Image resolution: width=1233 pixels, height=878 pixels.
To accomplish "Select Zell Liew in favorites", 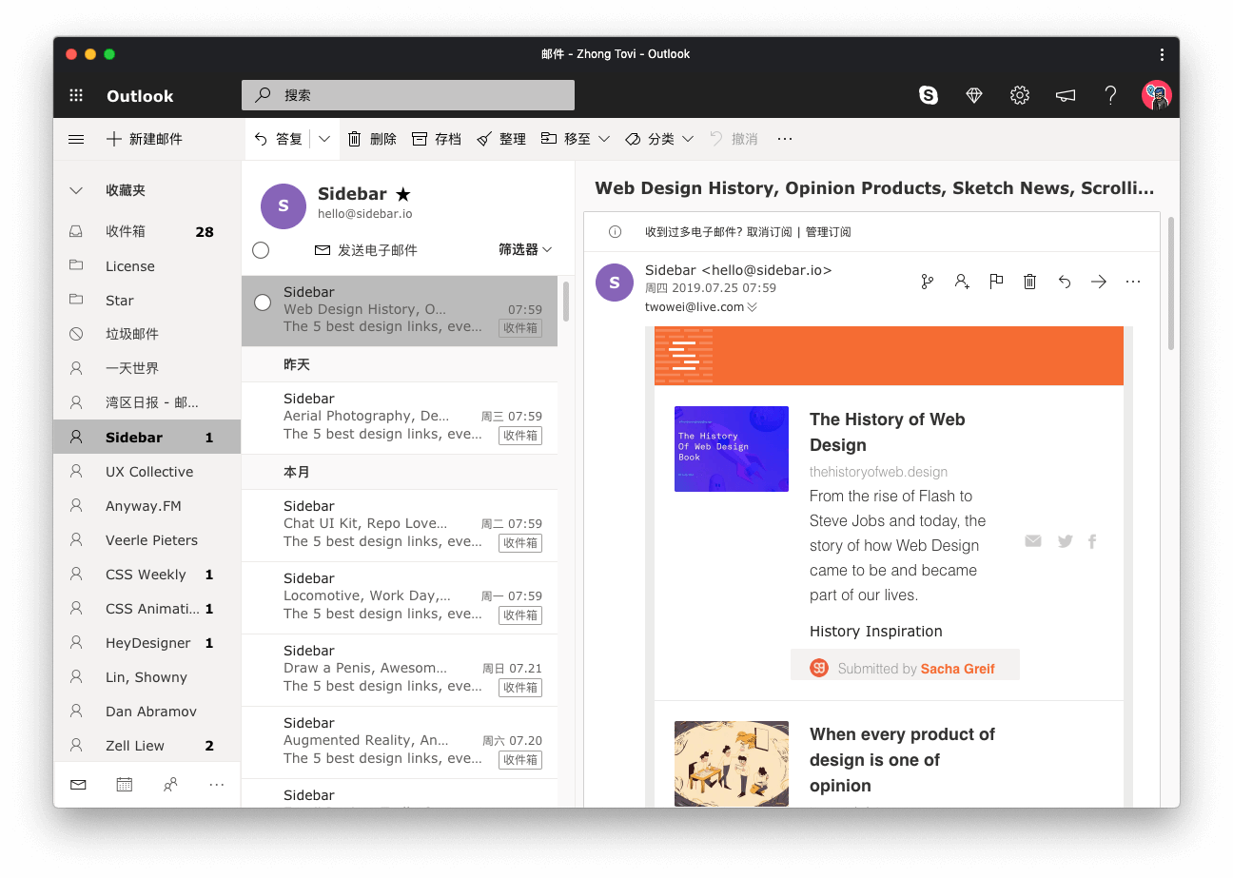I will click(147, 746).
